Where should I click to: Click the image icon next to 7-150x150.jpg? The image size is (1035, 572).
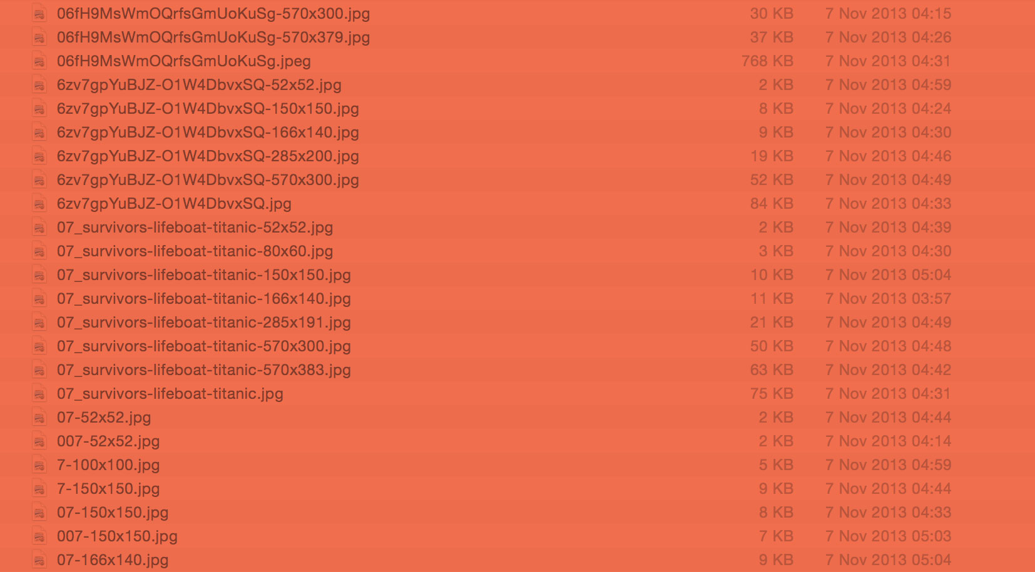39,489
